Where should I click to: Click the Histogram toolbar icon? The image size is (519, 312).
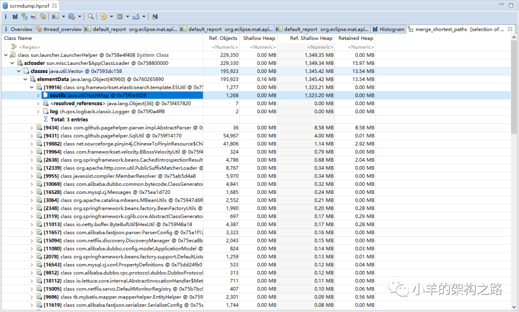pyautogui.click(x=14, y=16)
